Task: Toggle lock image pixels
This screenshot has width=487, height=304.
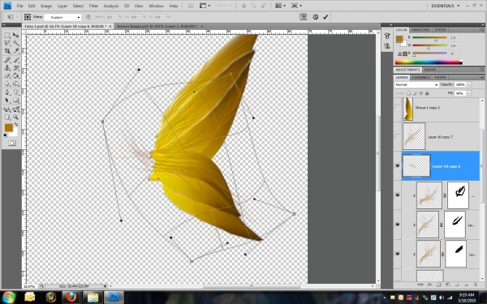Action: pyautogui.click(x=415, y=93)
